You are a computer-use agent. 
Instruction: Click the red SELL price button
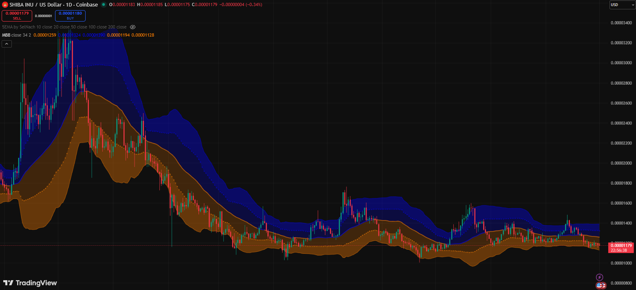17,15
